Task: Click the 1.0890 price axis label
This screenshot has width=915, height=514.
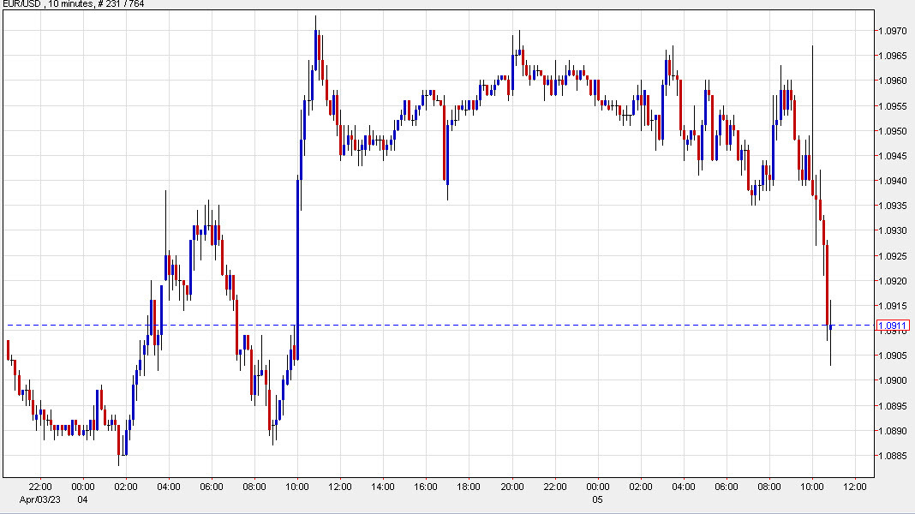Action: [892, 431]
